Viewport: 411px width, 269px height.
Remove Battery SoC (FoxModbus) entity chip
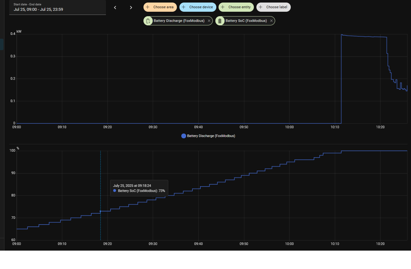click(x=271, y=21)
